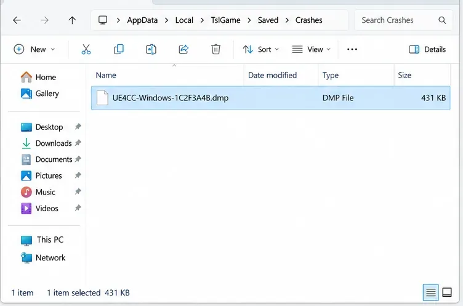Expand chevron after AppData in path
Image resolution: width=463 pixels, height=306 pixels.
[166, 20]
